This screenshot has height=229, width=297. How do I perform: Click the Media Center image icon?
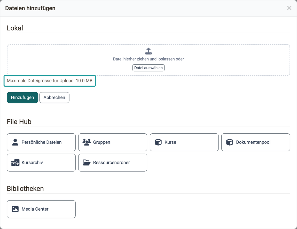15,209
